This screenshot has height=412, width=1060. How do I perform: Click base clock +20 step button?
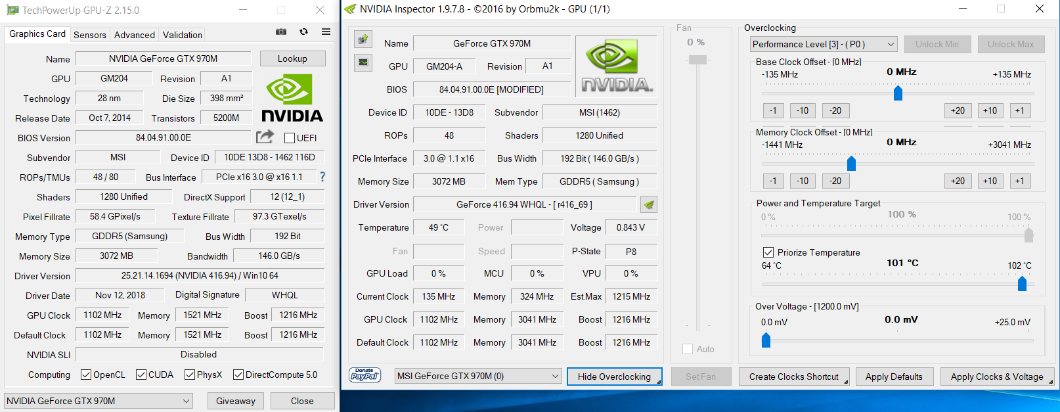click(958, 110)
